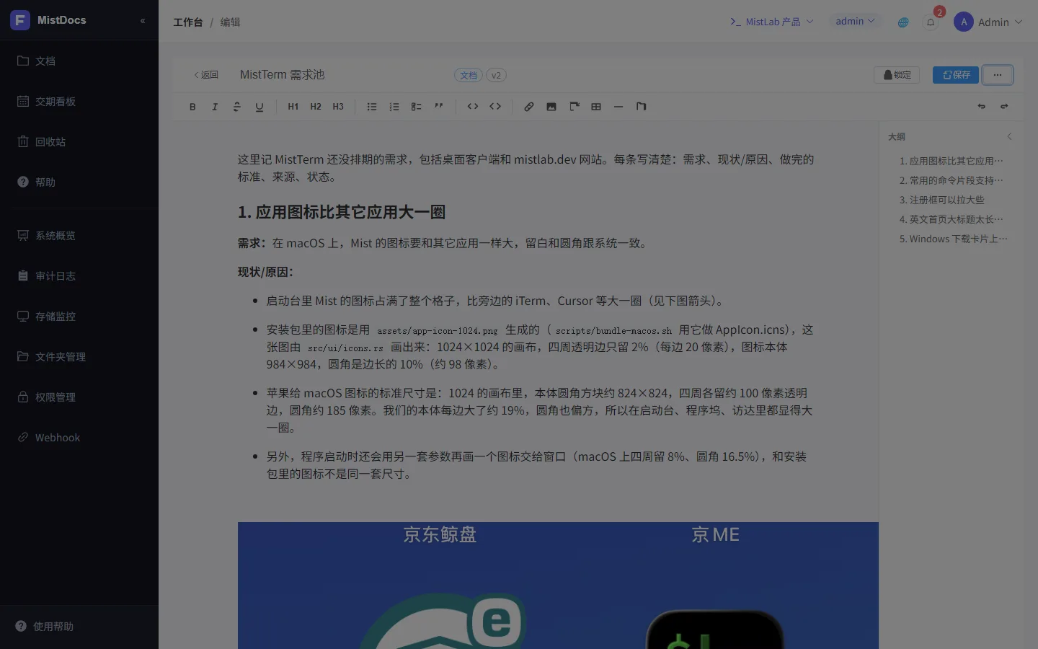Redo the last undone edit

pyautogui.click(x=1004, y=107)
